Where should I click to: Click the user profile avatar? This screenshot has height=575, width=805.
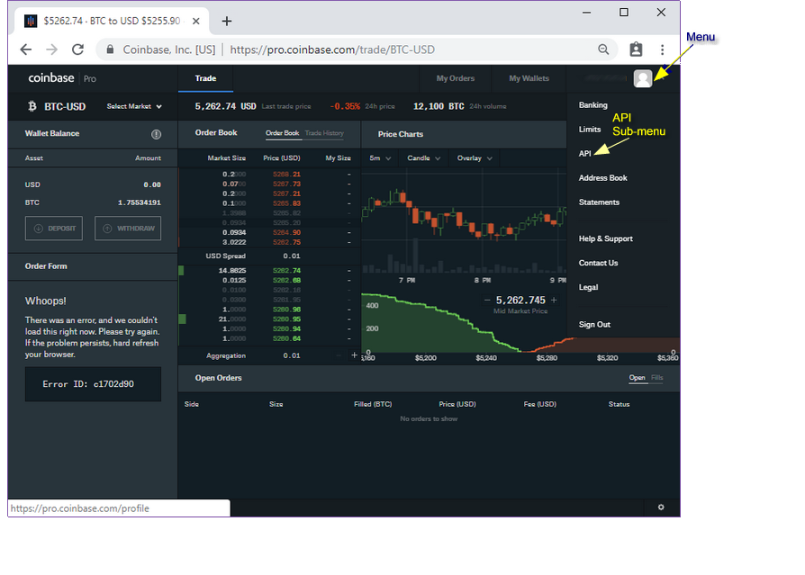point(643,78)
